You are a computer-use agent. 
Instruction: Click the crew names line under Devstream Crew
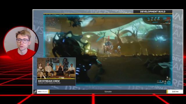(49, 83)
